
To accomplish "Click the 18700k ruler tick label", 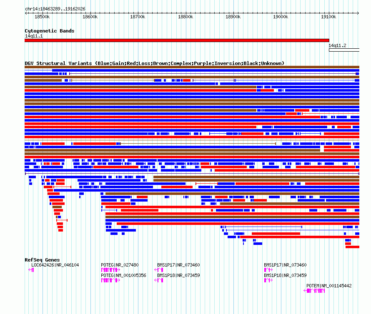I will 138,17.
